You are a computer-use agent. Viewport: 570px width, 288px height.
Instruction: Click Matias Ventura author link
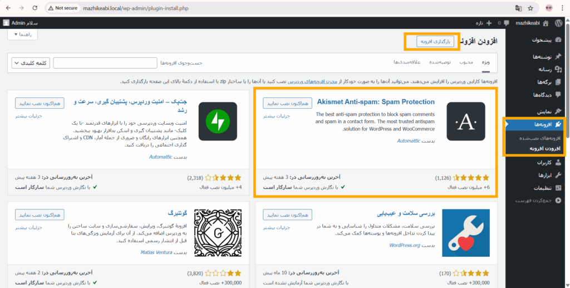point(156,252)
